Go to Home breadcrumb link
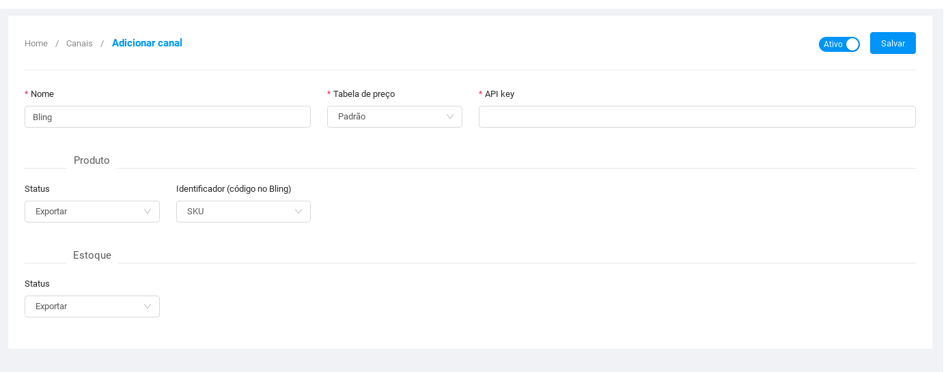This screenshot has width=948, height=372. 36,44
